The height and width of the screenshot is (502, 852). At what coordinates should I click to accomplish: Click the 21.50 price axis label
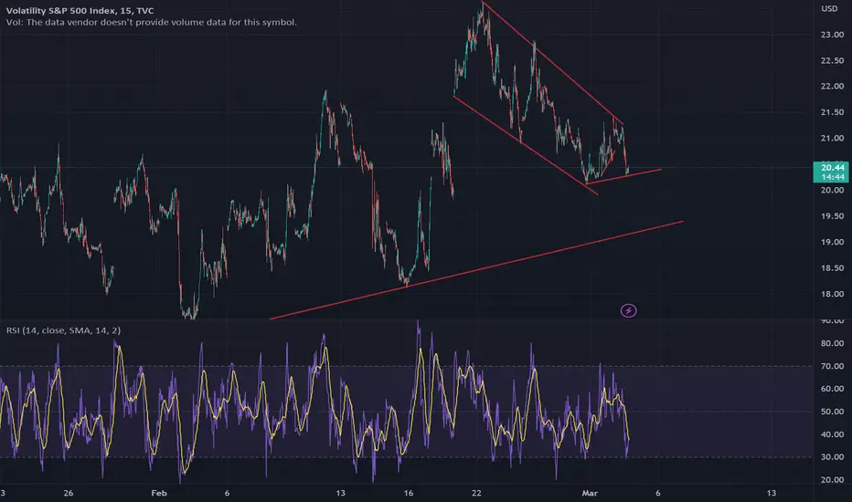(x=832, y=112)
